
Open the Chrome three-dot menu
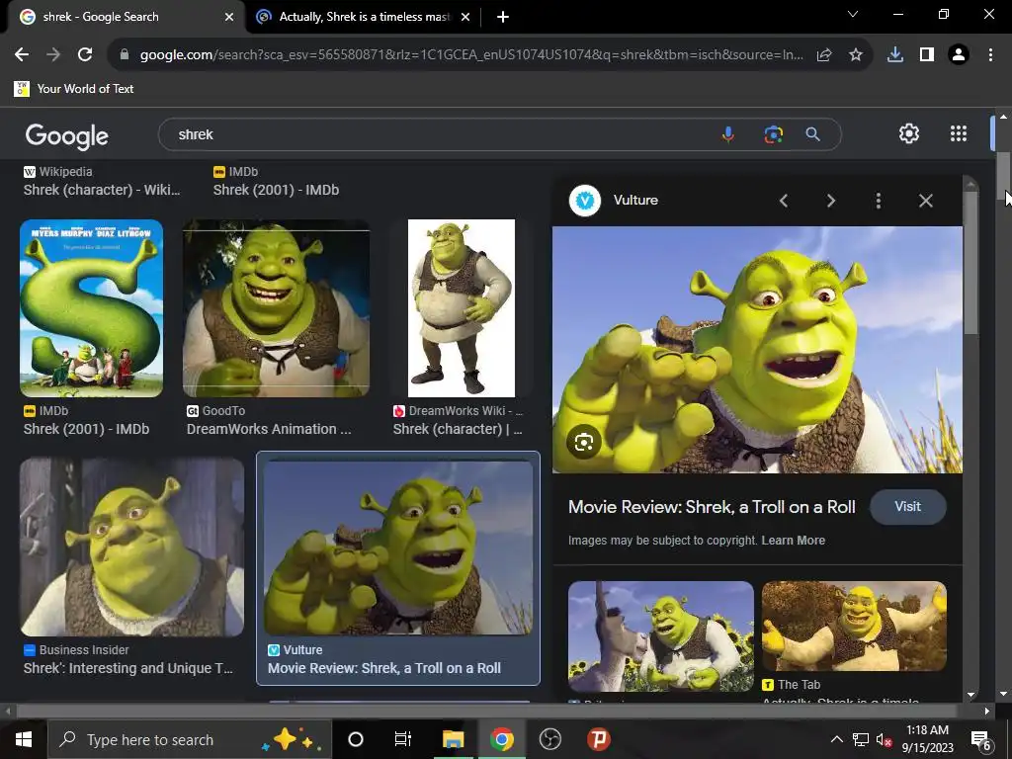(x=990, y=55)
